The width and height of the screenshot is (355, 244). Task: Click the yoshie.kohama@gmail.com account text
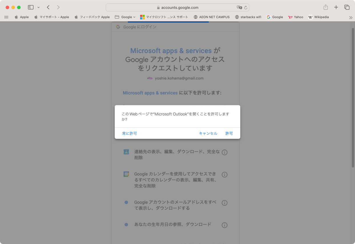[179, 78]
